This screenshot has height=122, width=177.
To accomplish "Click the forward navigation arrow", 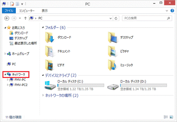I will [x=14, y=18].
